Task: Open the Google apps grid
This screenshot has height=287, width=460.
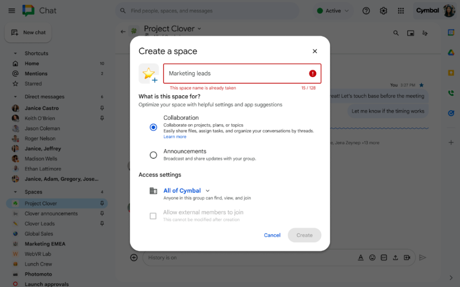Action: click(401, 11)
